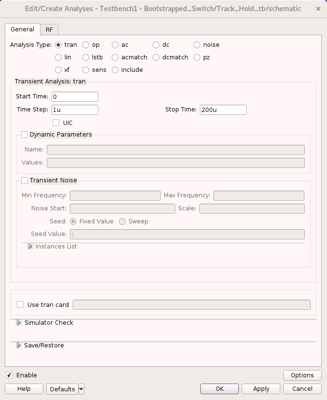Screen dimensions: 327x400
Task: Expand the Instances List section
Action: tap(30, 246)
